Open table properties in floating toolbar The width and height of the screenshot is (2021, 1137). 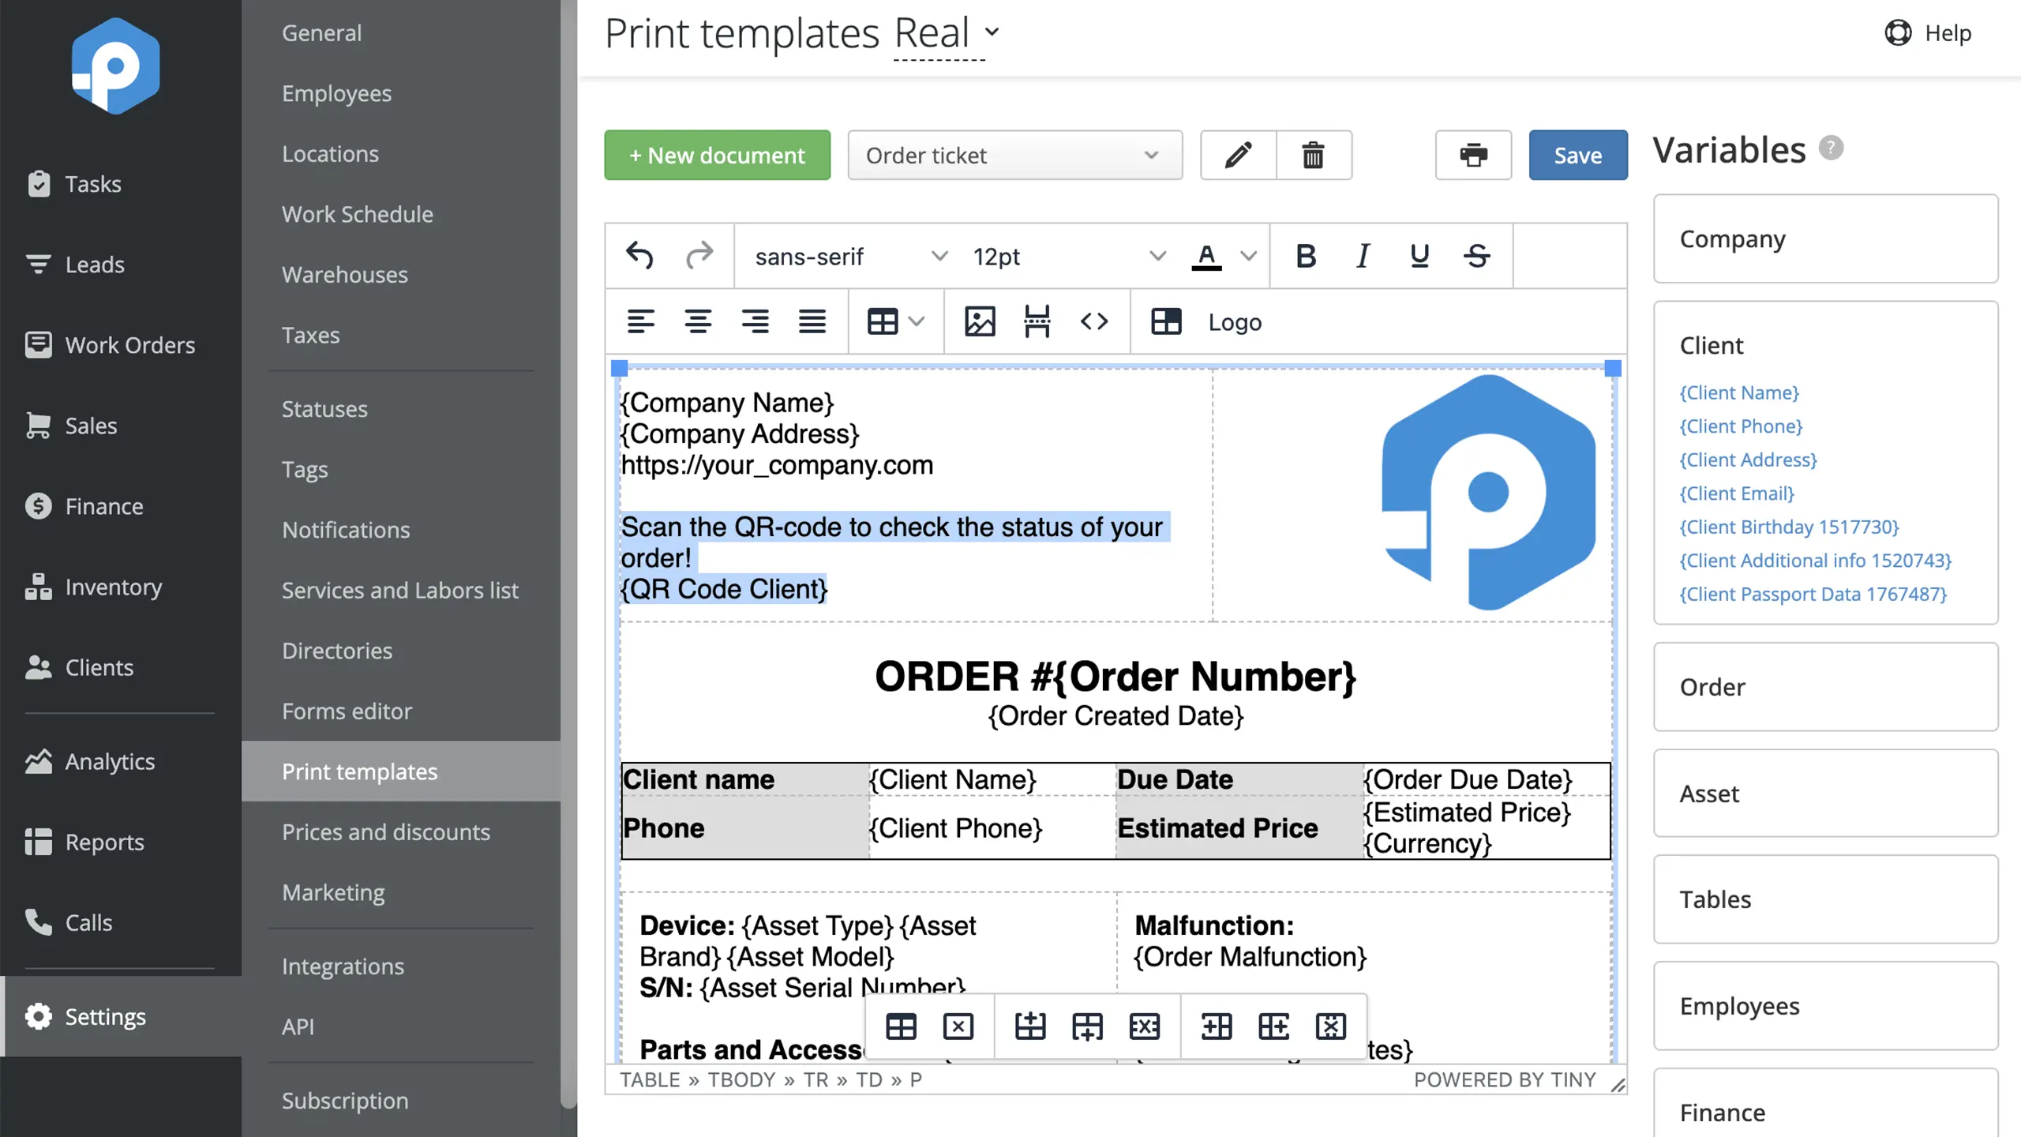pos(901,1026)
